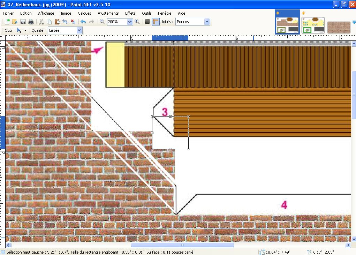Open the Calques menu
The height and width of the screenshot is (255, 356).
pyautogui.click(x=84, y=13)
